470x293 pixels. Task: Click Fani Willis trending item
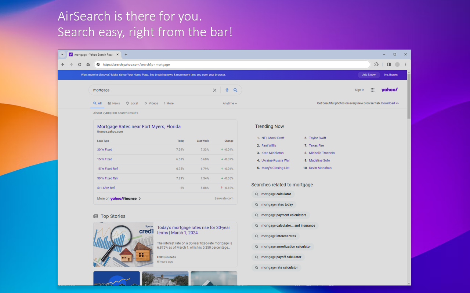269,145
